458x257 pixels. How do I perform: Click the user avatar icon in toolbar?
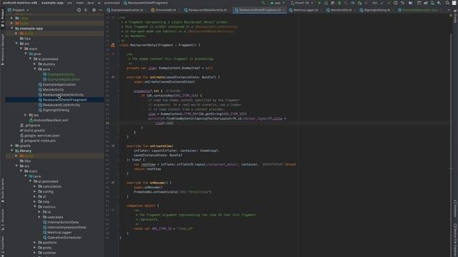click(454, 3)
